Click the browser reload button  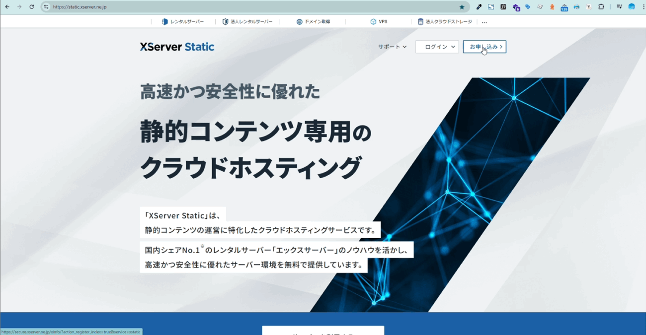tap(32, 7)
